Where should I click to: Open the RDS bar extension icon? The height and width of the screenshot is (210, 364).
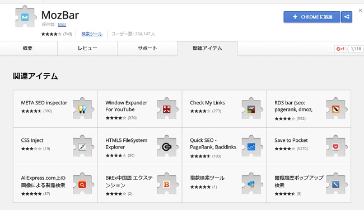[337, 108]
